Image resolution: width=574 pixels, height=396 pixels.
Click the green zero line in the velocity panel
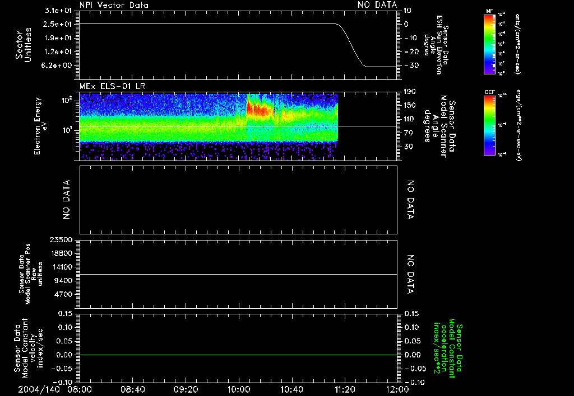[238, 355]
